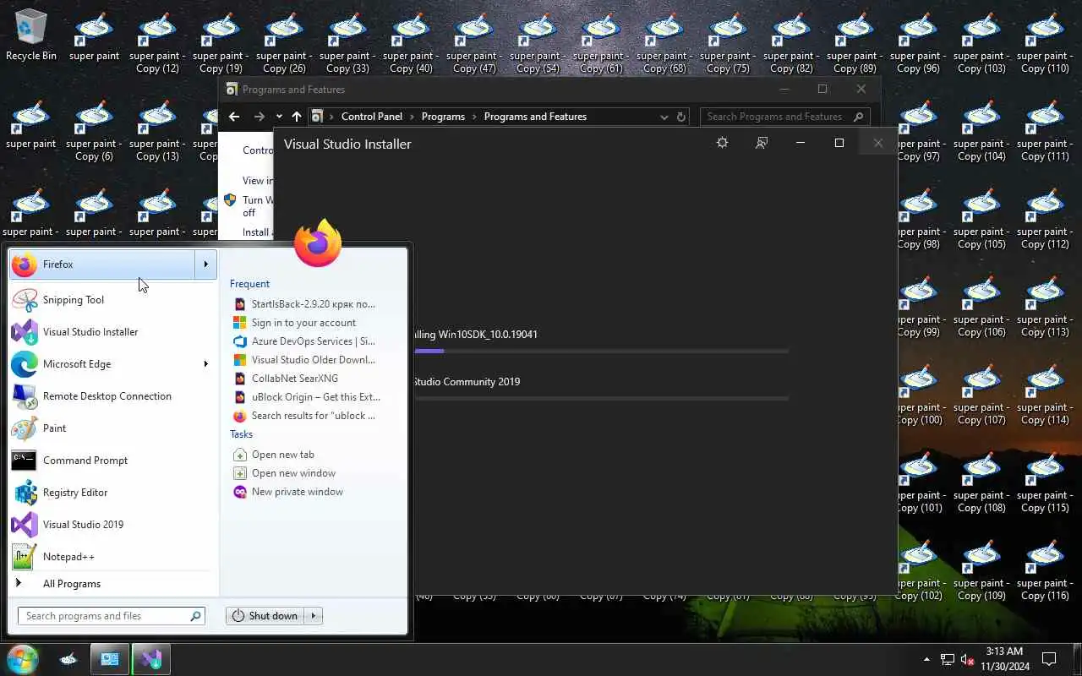
Task: Show hidden tray icons arrow
Action: click(926, 659)
